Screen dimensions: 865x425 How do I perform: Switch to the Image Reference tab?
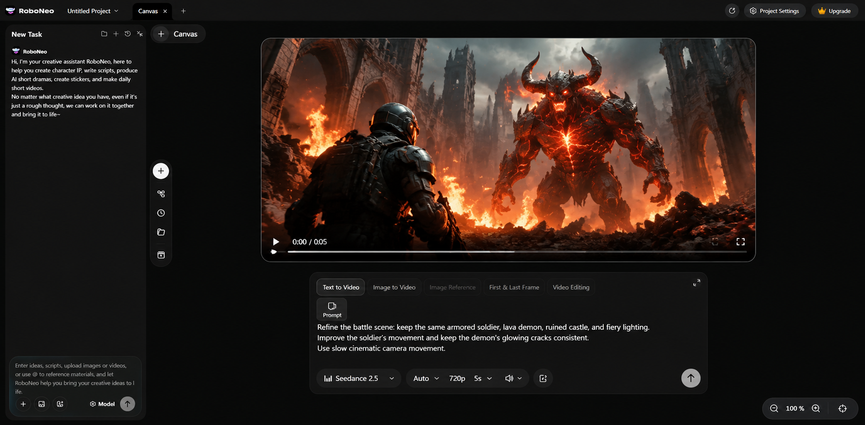point(452,287)
